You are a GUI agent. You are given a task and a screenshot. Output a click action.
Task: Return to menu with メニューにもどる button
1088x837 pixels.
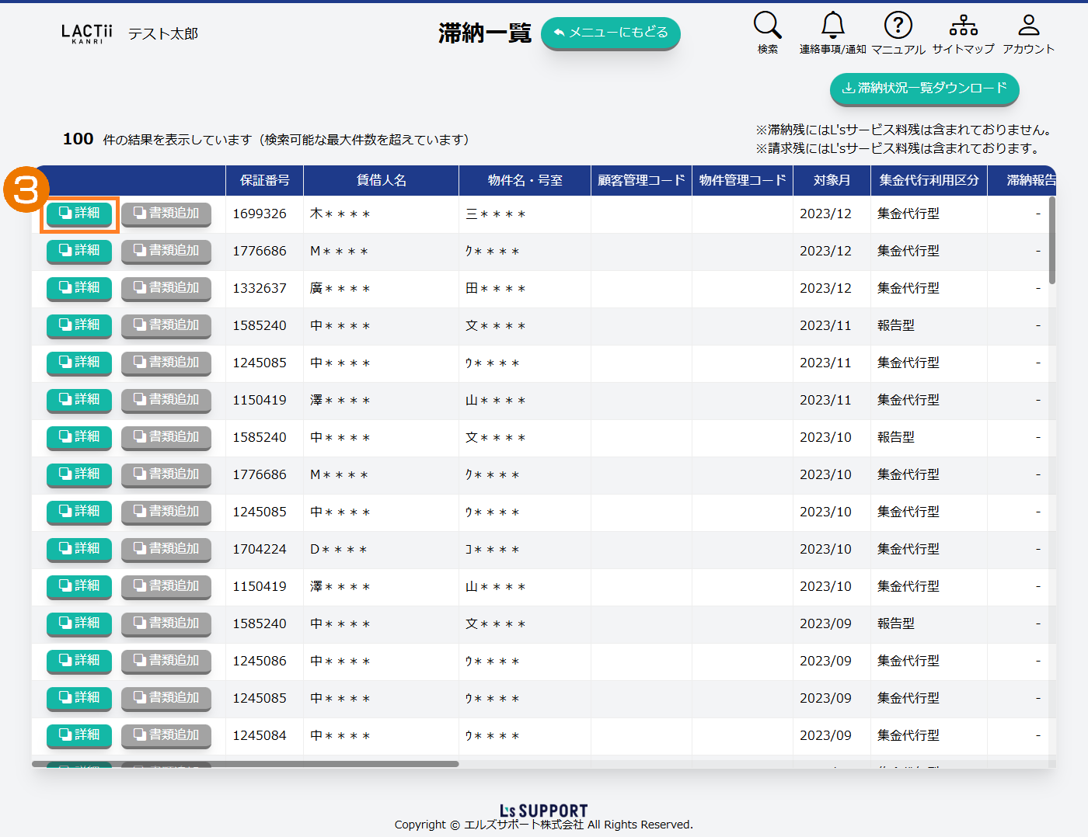click(x=610, y=33)
